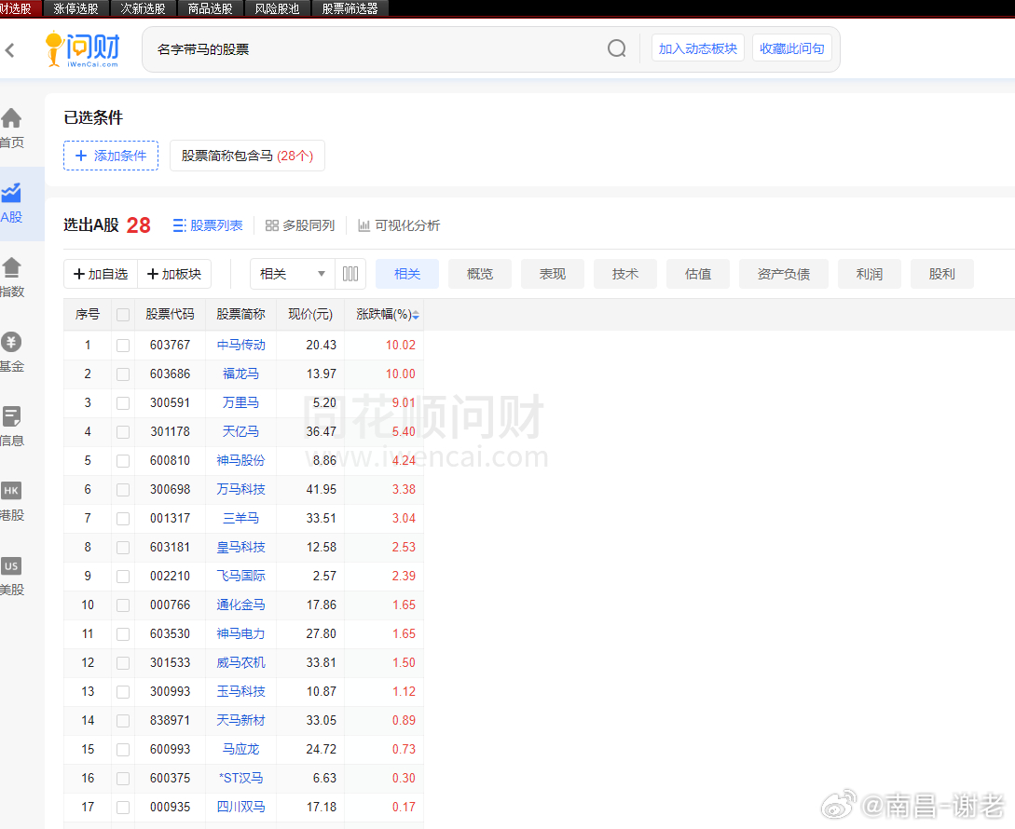
Task: Open the 风险股池 top tab
Action: 277,8
